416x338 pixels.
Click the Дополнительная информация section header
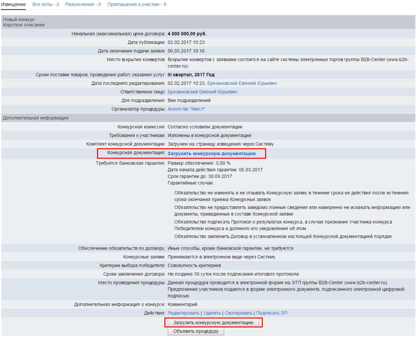pos(36,118)
